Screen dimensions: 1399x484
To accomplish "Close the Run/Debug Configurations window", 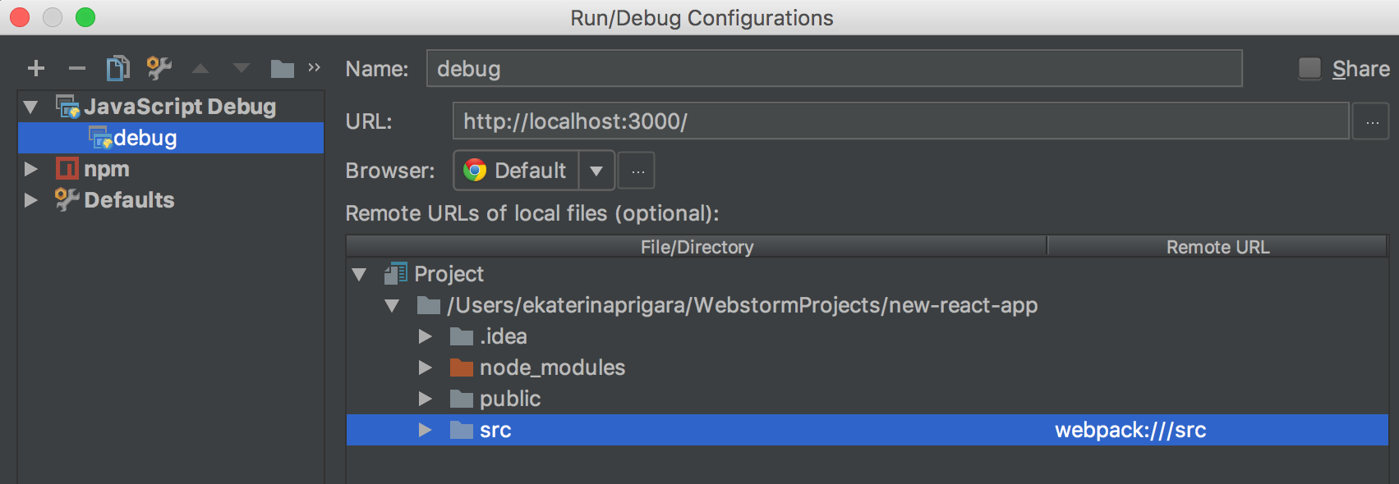I will coord(20,17).
